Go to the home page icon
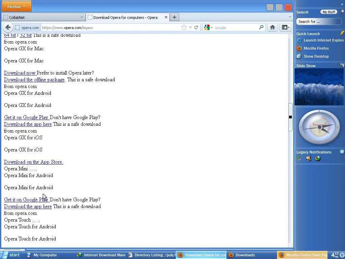This screenshot has width=345, height=259. [272, 27]
